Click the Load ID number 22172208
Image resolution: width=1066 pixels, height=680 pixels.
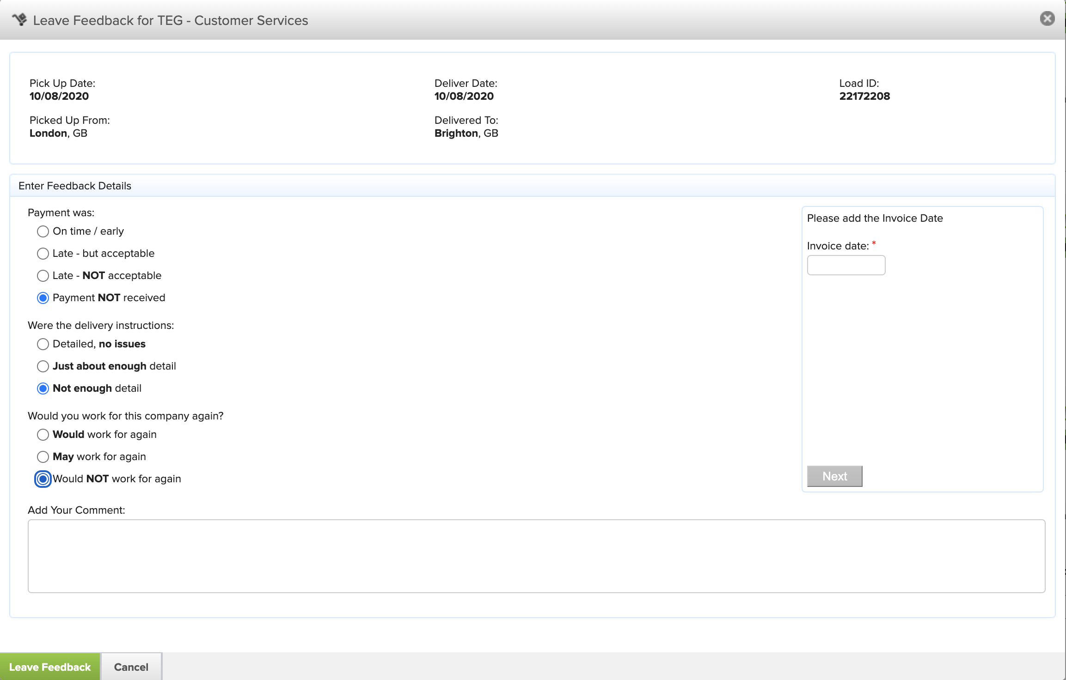[x=864, y=96]
